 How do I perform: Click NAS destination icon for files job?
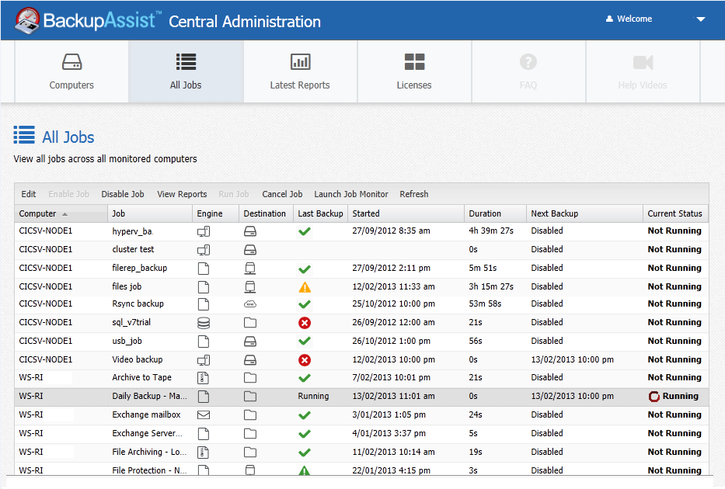tap(250, 286)
